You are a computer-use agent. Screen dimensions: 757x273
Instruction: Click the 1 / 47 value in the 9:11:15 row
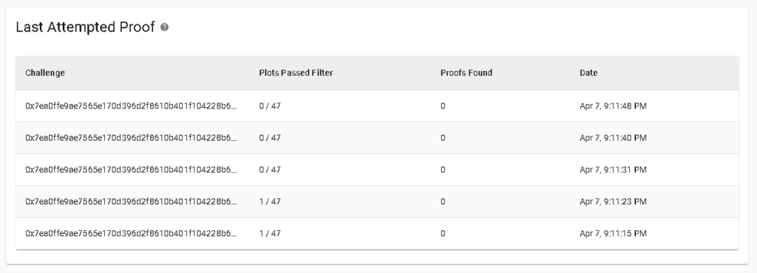[x=270, y=233]
